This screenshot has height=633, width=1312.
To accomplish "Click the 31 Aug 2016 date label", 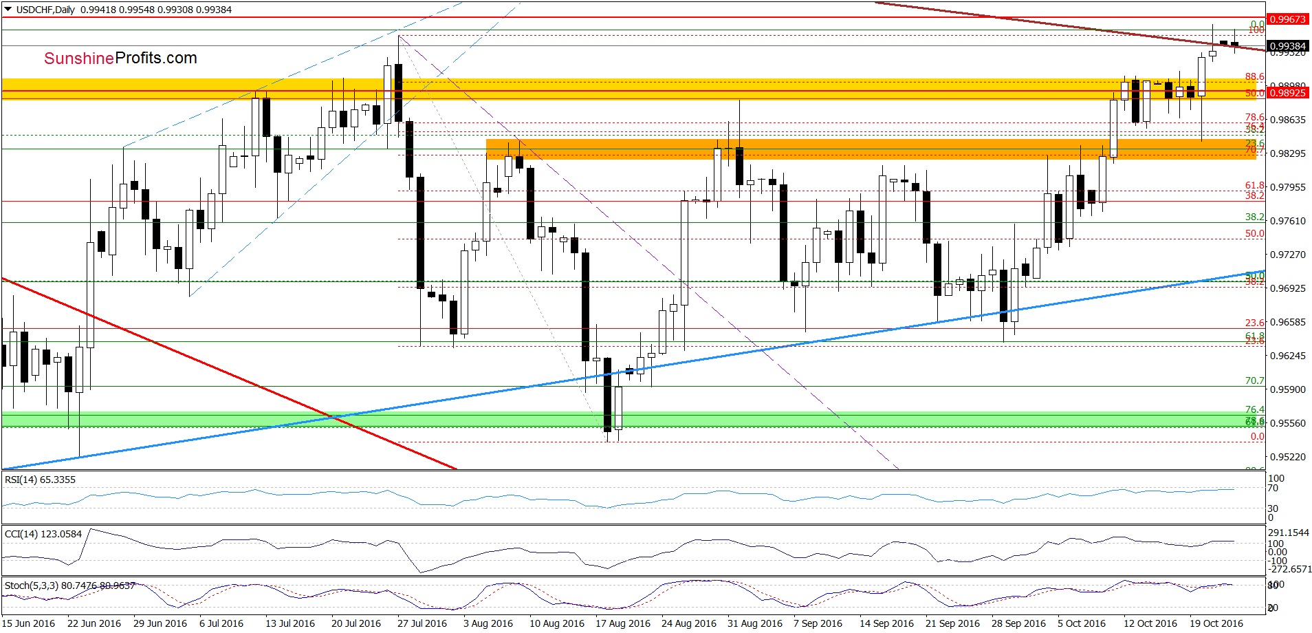I will tap(755, 623).
